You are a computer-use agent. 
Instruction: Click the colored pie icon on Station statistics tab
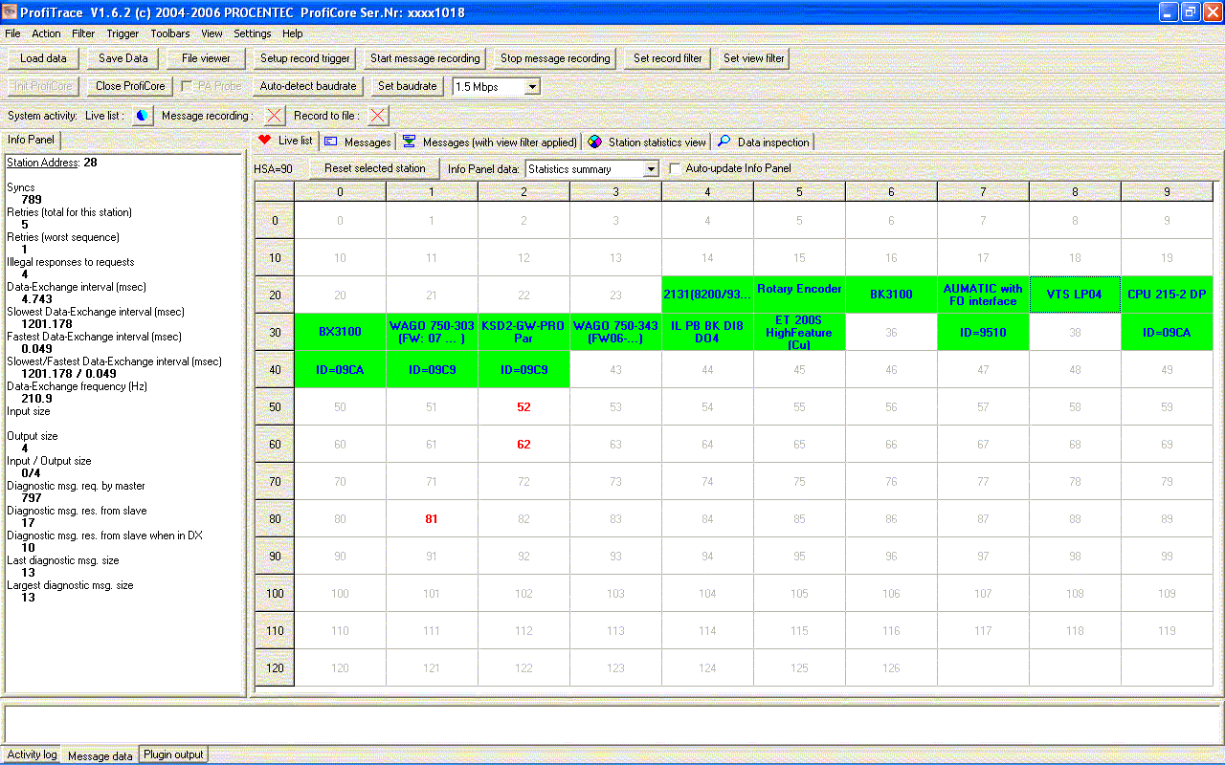click(x=594, y=142)
